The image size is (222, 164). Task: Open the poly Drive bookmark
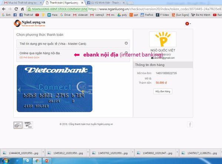click(x=122, y=15)
